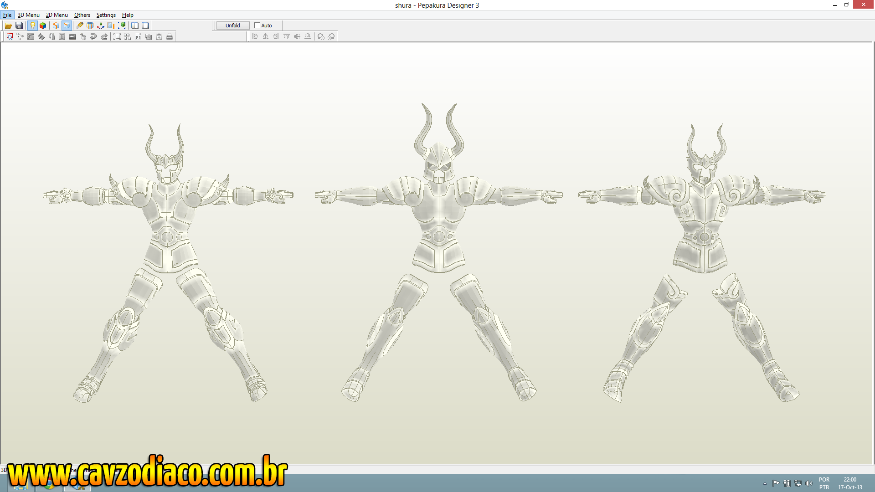Open the 3D Menu
This screenshot has height=492, width=875.
point(29,15)
